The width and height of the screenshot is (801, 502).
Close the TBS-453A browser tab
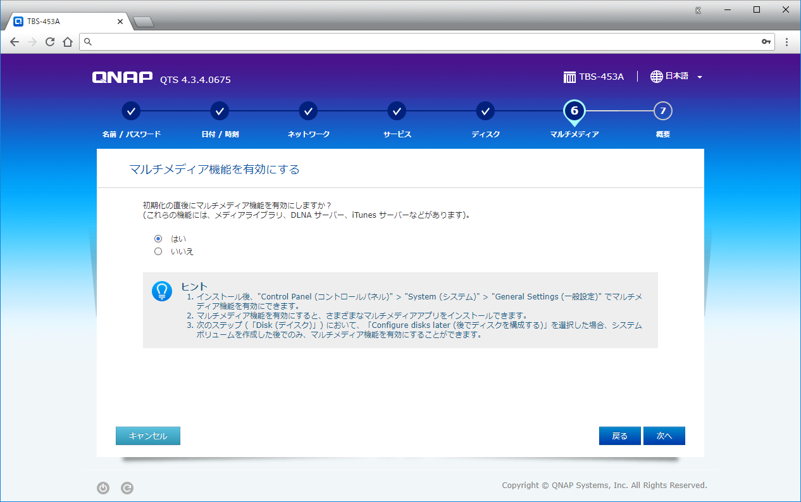click(x=120, y=21)
